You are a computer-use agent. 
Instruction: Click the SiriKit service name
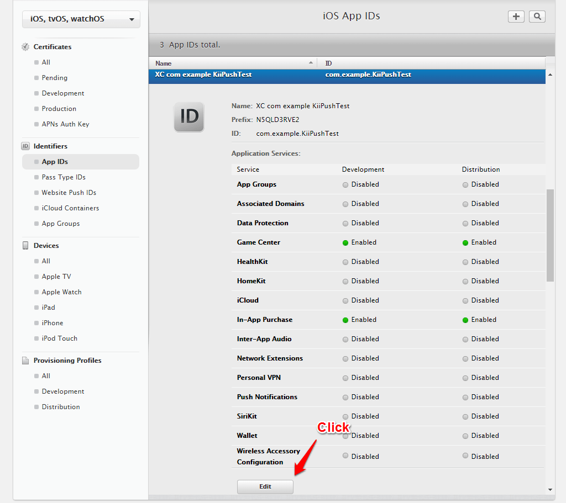(x=247, y=416)
